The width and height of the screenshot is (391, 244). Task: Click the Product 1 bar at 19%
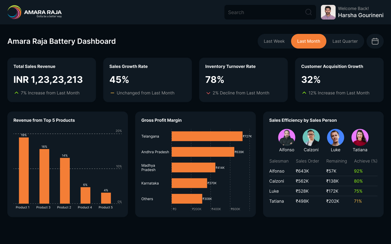24,171
